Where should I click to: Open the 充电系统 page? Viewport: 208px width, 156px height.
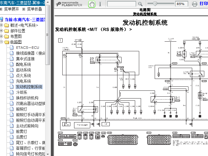[23, 81]
